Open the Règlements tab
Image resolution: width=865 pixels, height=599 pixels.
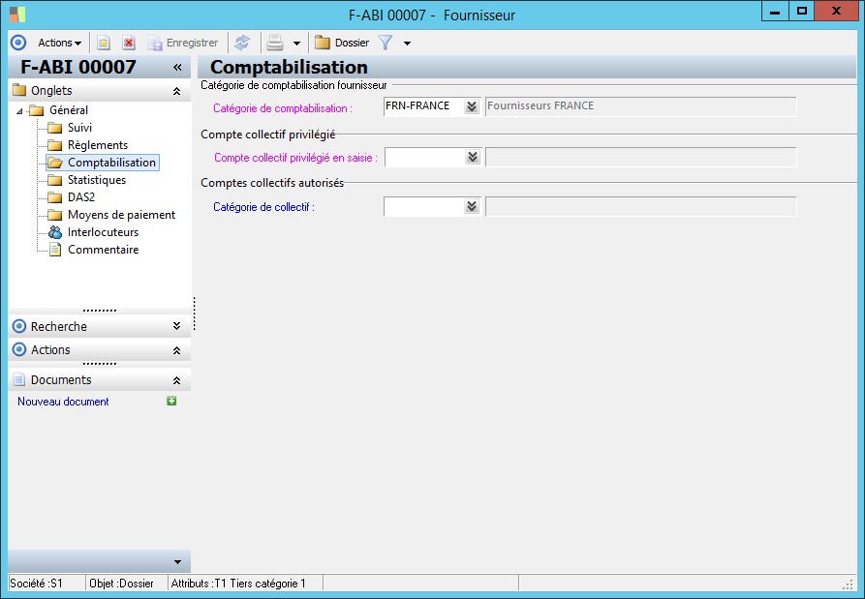pos(98,145)
